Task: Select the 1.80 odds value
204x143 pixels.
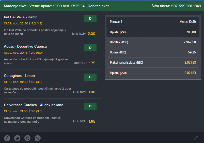Action: (x=92, y=92)
